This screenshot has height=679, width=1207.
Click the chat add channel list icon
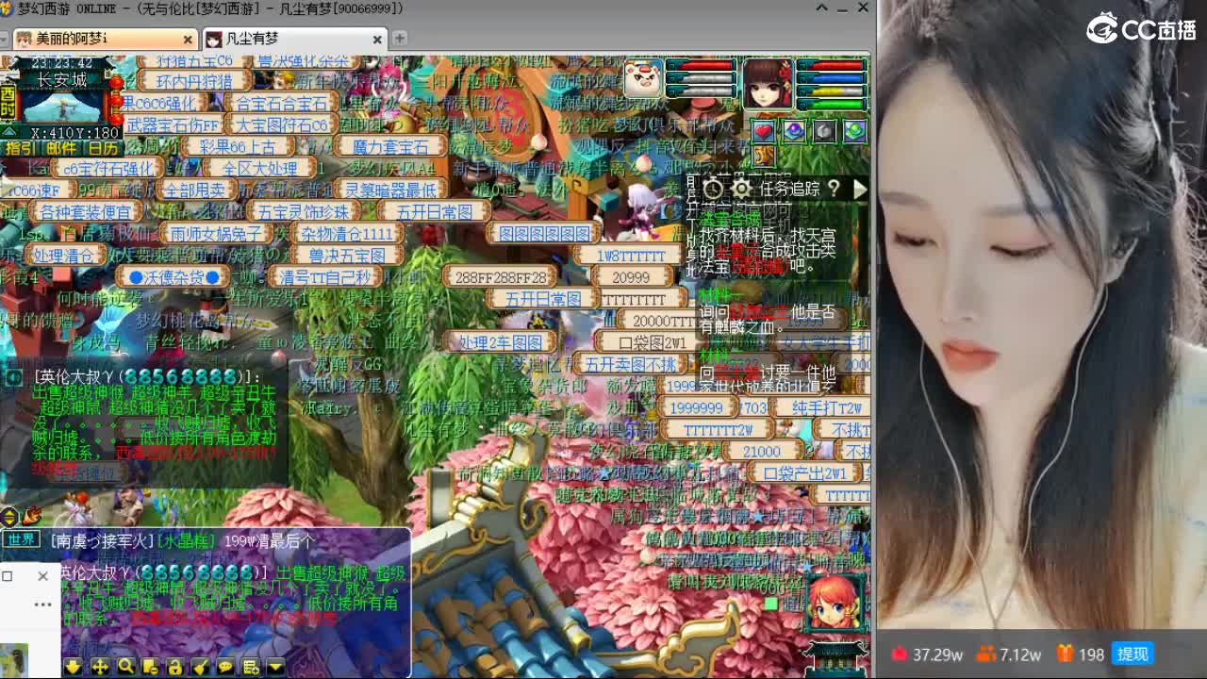tap(251, 667)
